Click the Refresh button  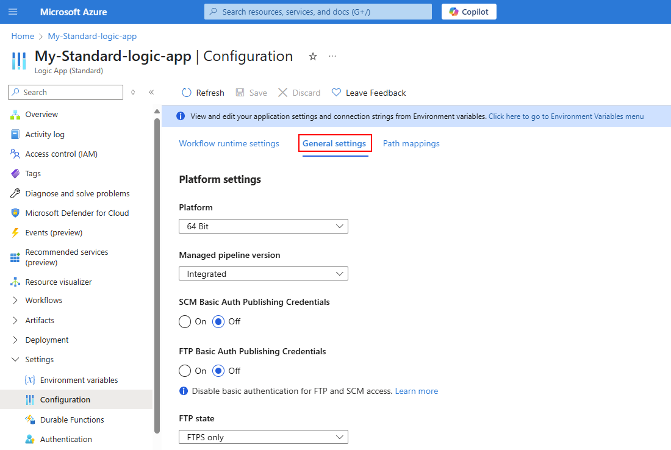click(x=203, y=92)
